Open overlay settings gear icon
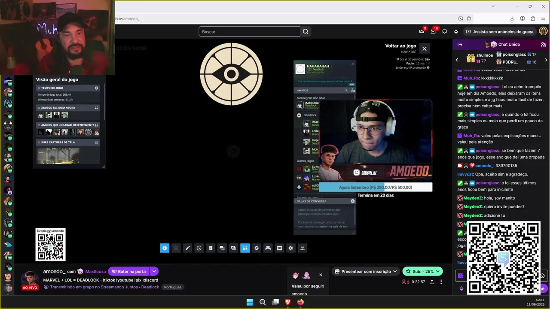The width and height of the screenshot is (550, 309). tap(291, 248)
